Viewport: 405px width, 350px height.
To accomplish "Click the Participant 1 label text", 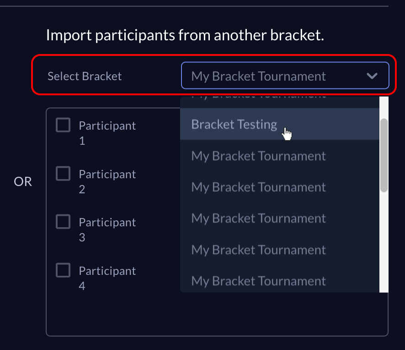I will (x=107, y=133).
